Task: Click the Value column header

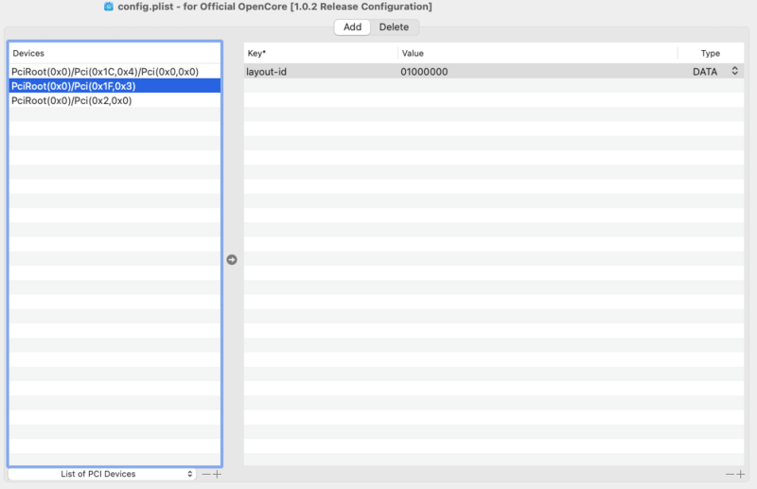Action: [x=537, y=53]
